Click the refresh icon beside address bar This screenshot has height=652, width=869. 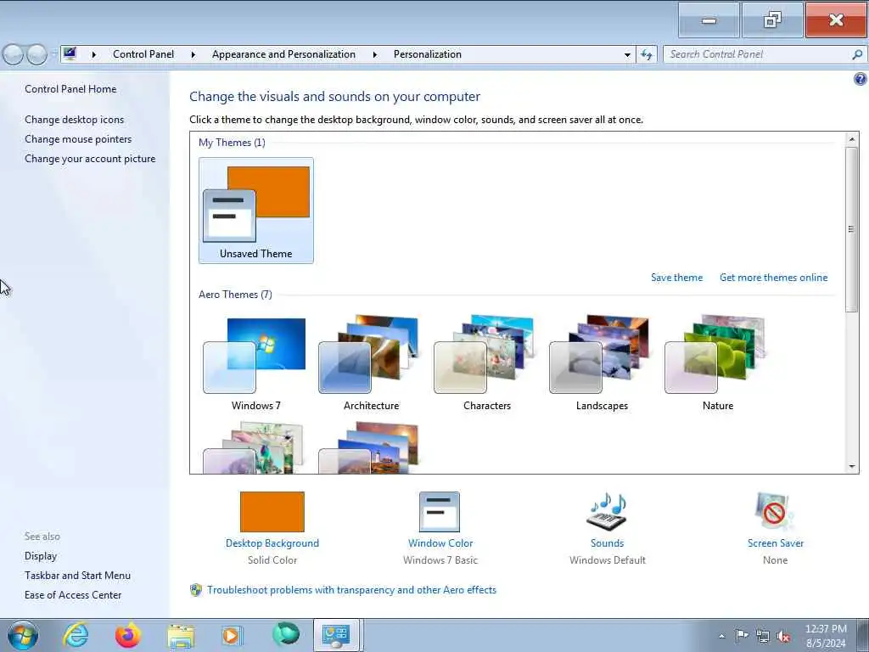click(x=646, y=54)
